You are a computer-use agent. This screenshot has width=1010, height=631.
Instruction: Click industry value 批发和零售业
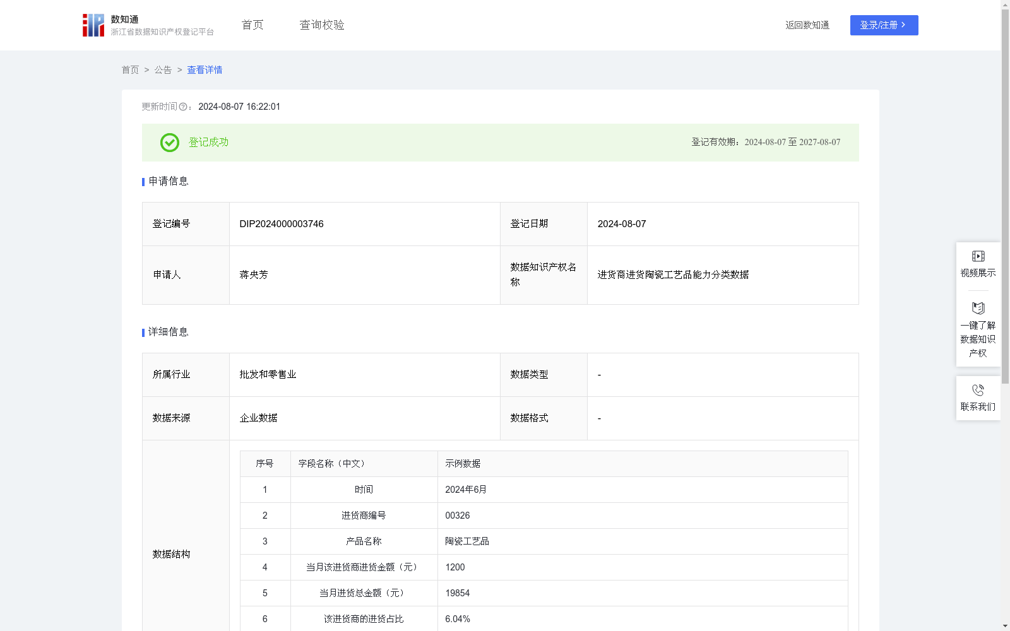268,375
